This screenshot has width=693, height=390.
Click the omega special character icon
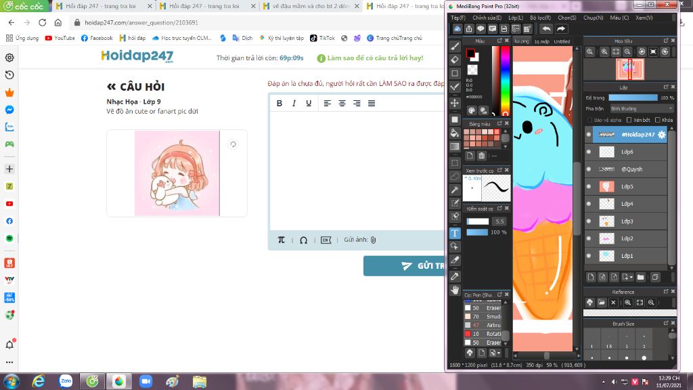click(x=304, y=240)
